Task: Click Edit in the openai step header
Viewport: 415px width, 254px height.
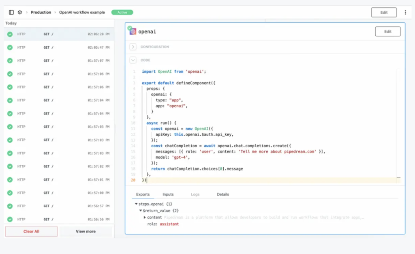Action: coord(388,32)
